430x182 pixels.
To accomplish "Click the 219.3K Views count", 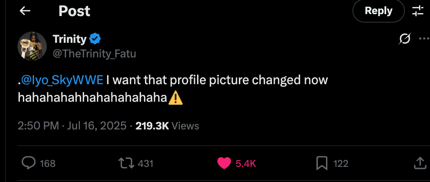I will coord(167,126).
